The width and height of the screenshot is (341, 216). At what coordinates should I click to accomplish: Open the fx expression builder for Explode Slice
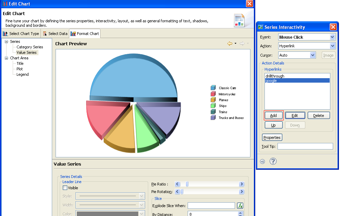pyautogui.click(x=240, y=205)
